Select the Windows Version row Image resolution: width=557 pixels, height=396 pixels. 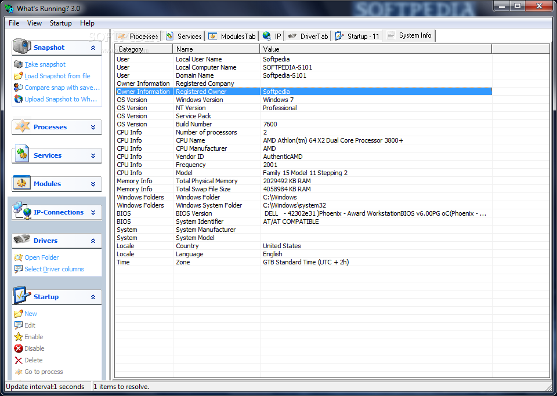pyautogui.click(x=303, y=100)
